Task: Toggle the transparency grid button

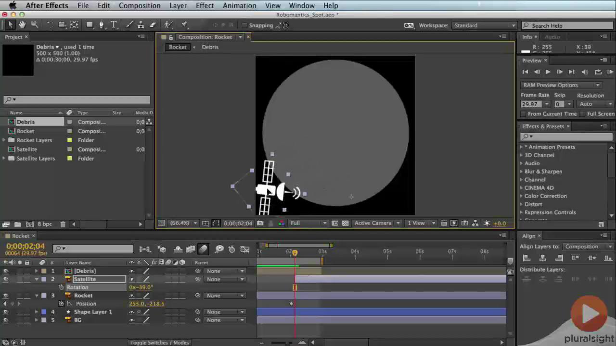Action: (x=345, y=223)
